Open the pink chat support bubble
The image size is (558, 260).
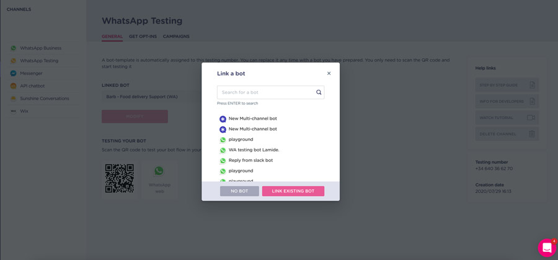coord(547,248)
